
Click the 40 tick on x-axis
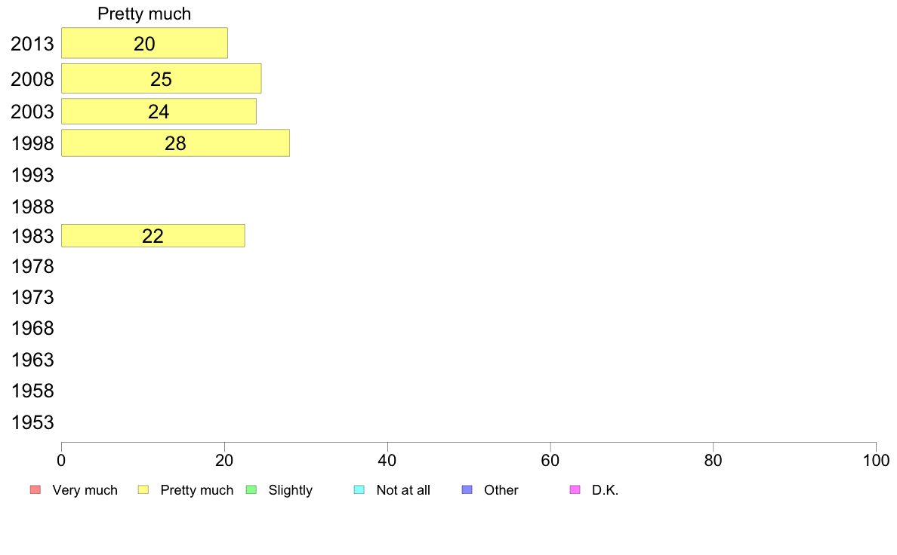point(387,460)
